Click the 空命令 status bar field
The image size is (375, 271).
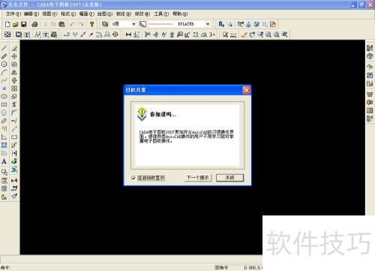(x=228, y=267)
